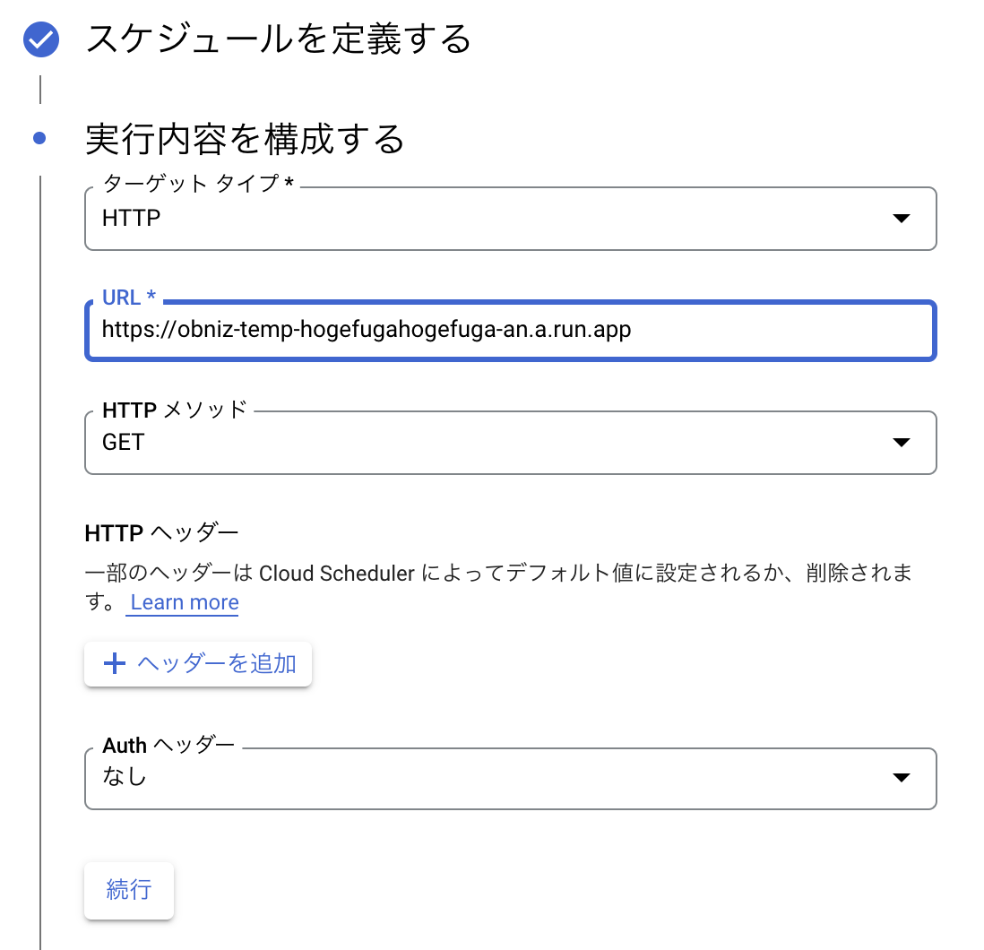The width and height of the screenshot is (984, 950).
Task: Select the 実行内容を構成する step heading
Action: pyautogui.click(x=245, y=139)
